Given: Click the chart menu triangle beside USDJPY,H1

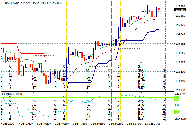Looking at the screenshot, I should point(1,3).
